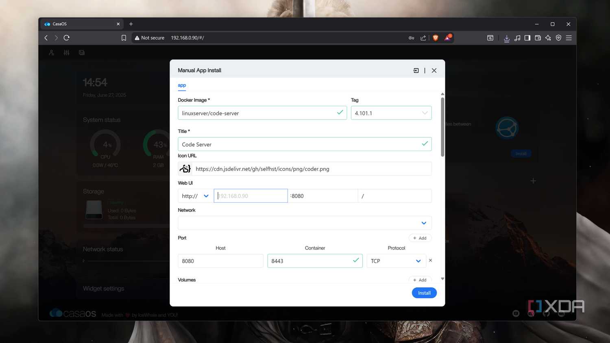This screenshot has height=343, width=610.
Task: Click the Icon URL input field
Action: coord(312,169)
